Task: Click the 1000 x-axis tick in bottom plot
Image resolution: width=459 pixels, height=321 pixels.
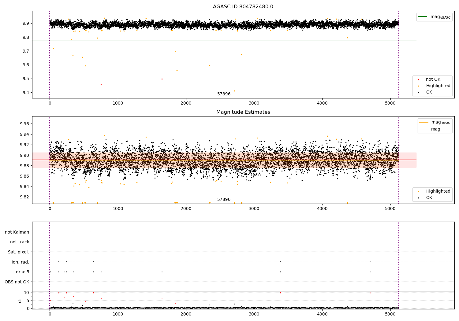Action: (118, 314)
